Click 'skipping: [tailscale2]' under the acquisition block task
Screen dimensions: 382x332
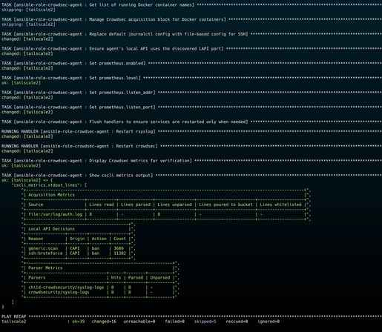click(x=28, y=24)
